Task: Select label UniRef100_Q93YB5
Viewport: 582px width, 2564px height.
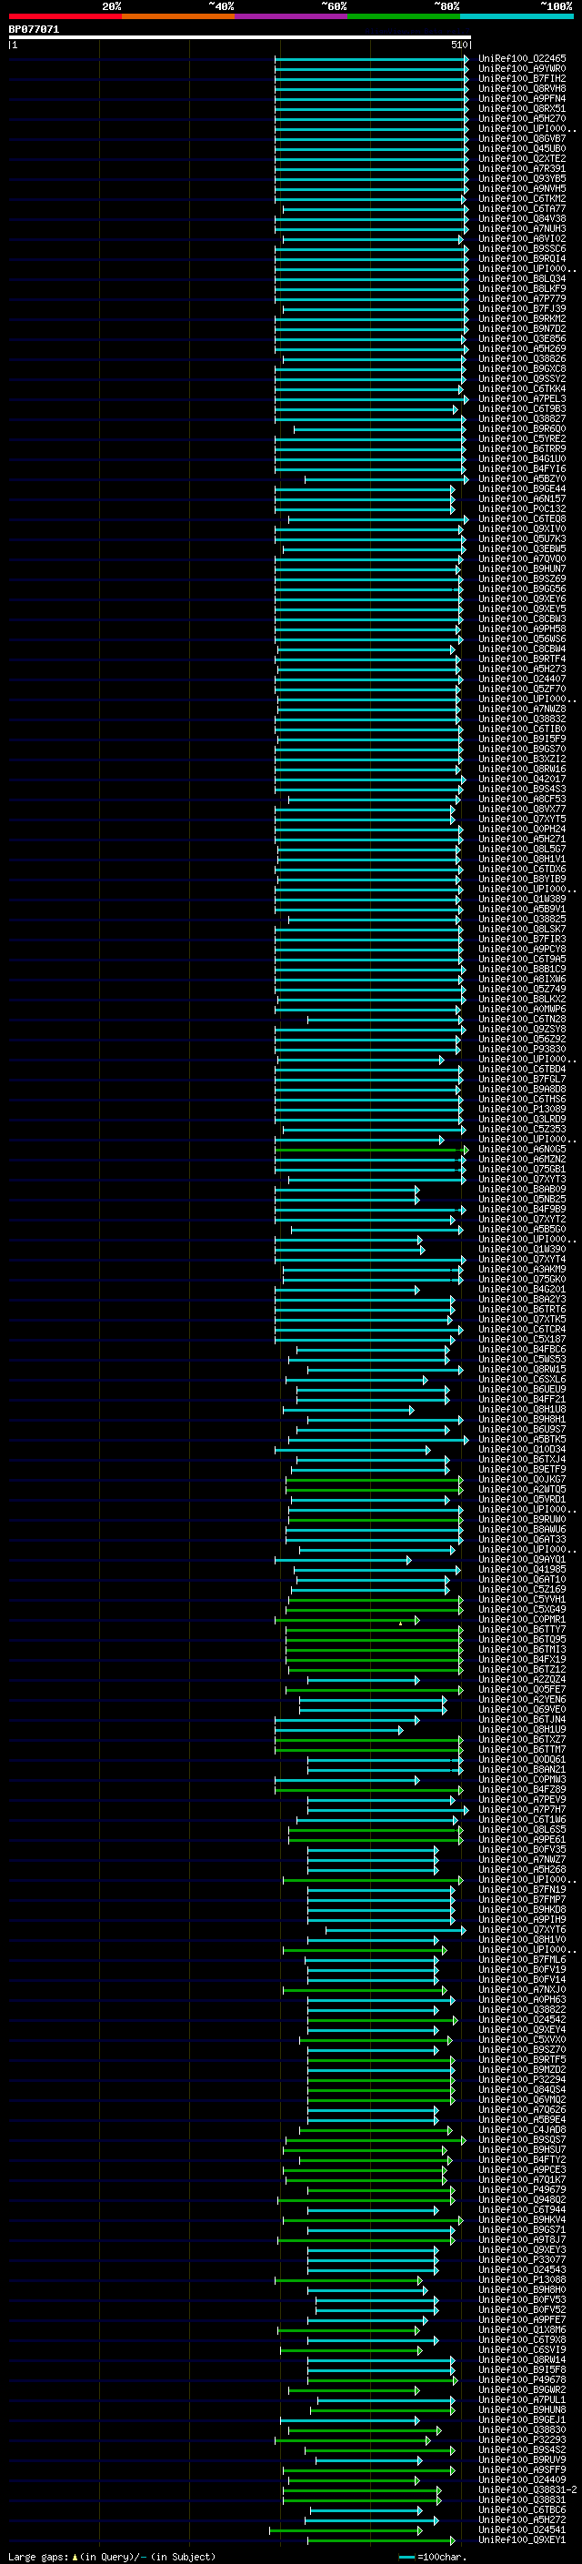Action: coord(522,178)
